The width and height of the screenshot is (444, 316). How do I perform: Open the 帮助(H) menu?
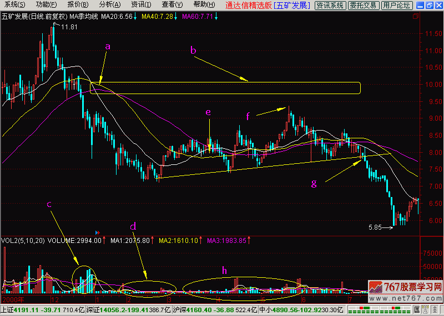click(204, 5)
